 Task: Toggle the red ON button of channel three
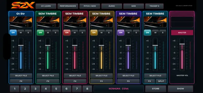coord(67,33)
